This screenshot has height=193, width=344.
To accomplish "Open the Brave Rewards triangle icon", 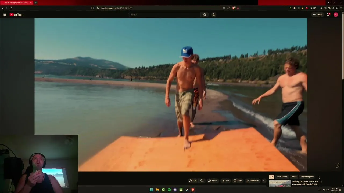I will (238, 8).
